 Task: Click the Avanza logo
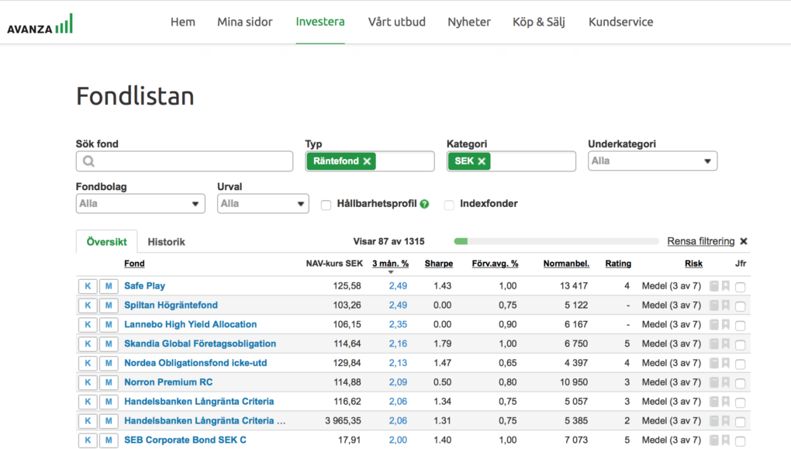point(40,24)
